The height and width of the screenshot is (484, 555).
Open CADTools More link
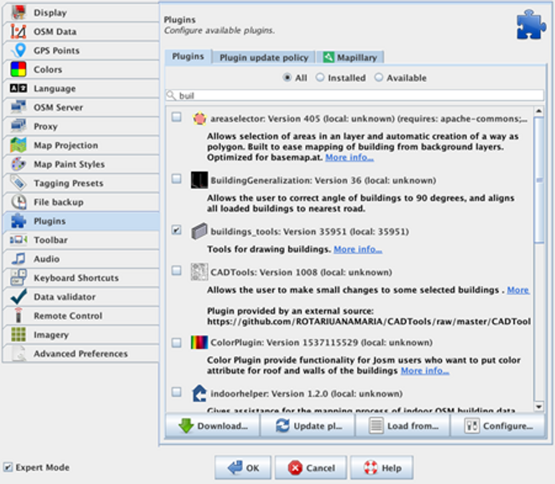click(518, 290)
